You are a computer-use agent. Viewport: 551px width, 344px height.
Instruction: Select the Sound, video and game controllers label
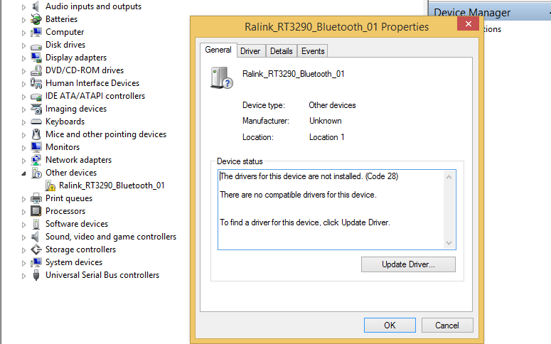tap(111, 237)
